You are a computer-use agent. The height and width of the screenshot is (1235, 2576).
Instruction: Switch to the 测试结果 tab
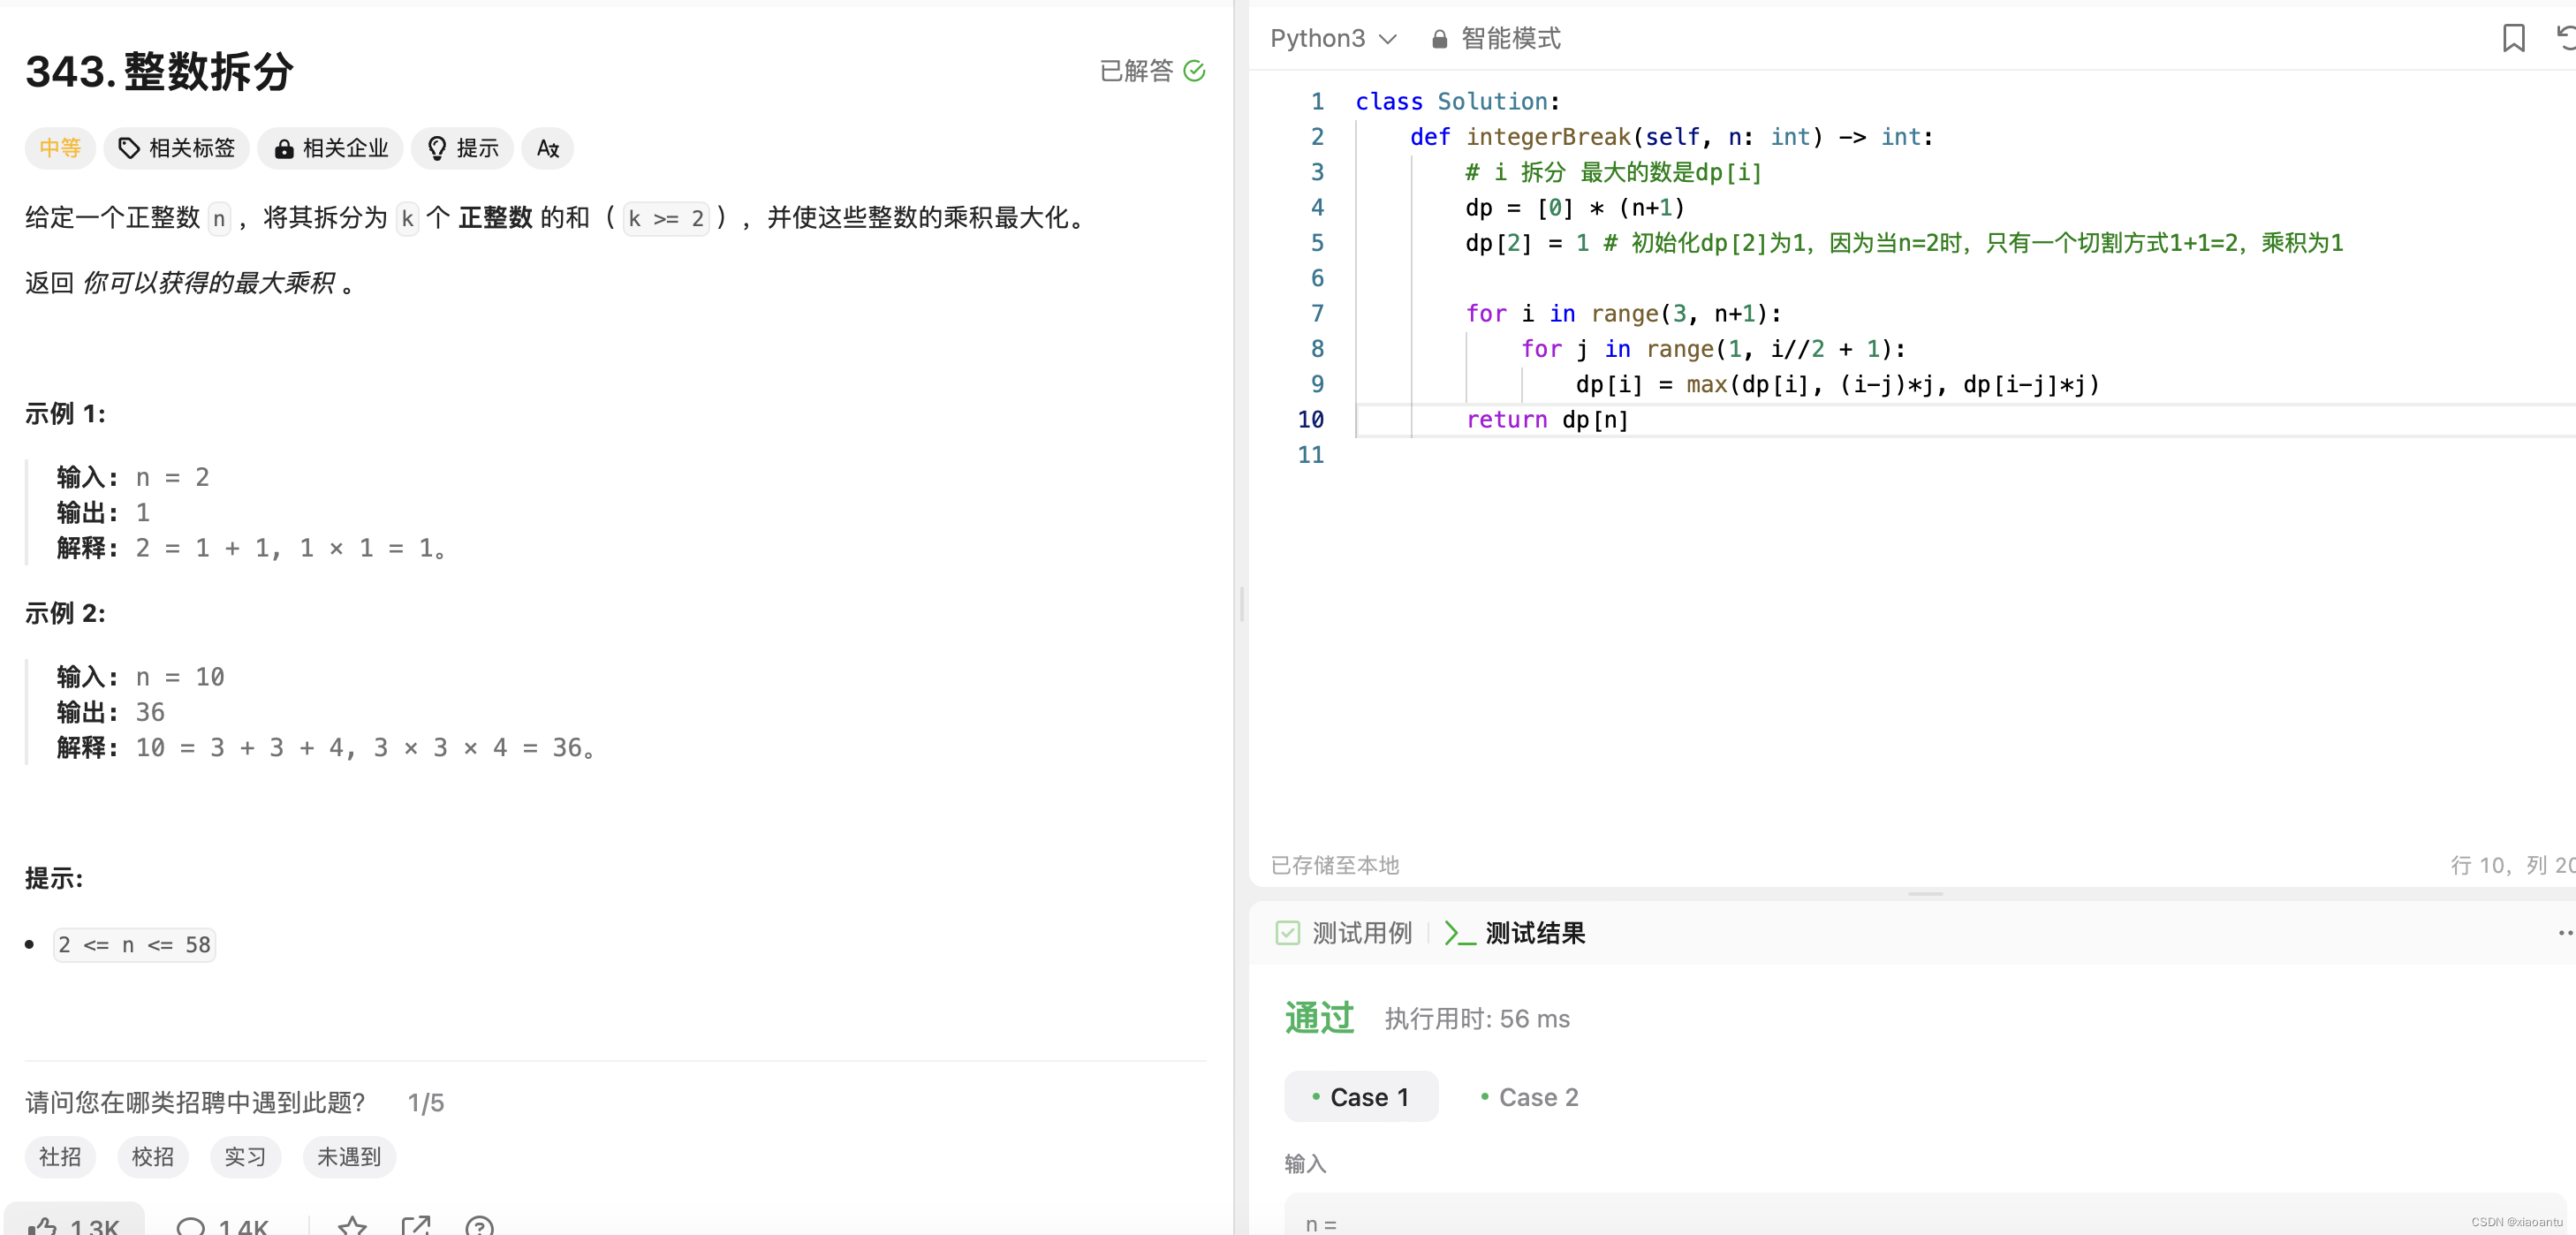[1515, 933]
